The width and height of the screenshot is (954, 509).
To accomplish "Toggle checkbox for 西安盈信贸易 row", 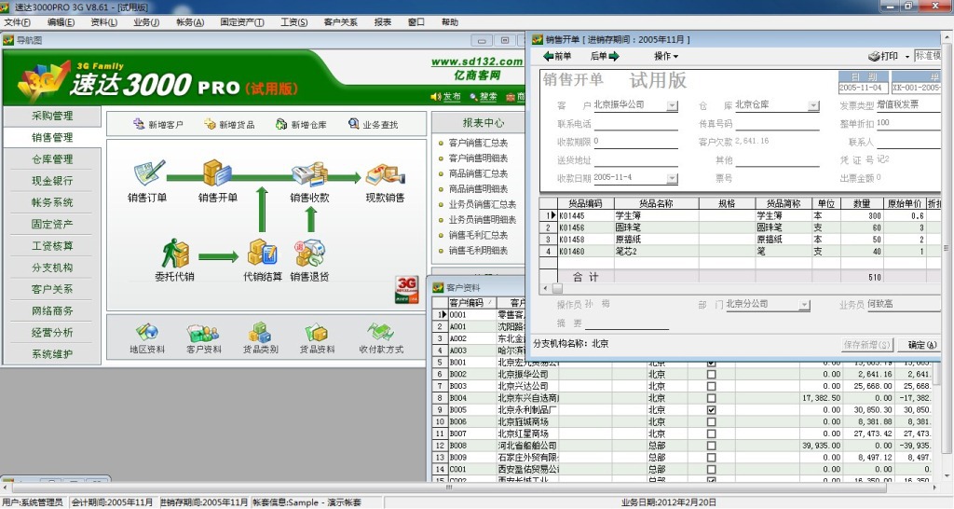I will (x=711, y=470).
